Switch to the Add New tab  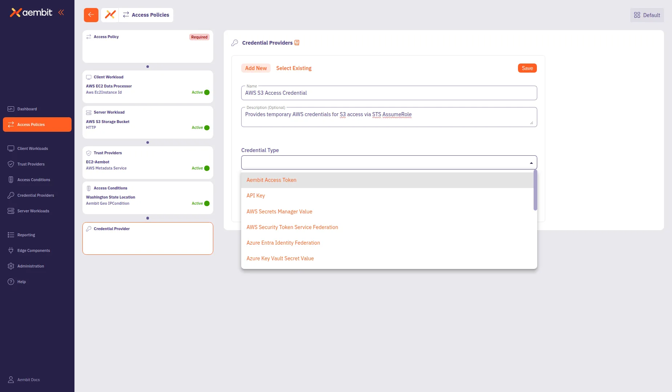[x=256, y=68]
